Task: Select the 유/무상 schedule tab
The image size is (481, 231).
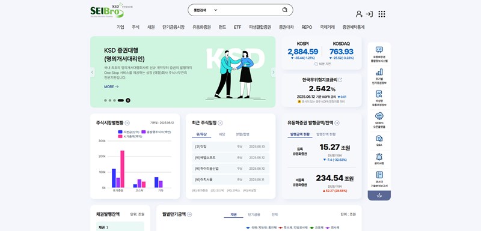Action: click(201, 134)
